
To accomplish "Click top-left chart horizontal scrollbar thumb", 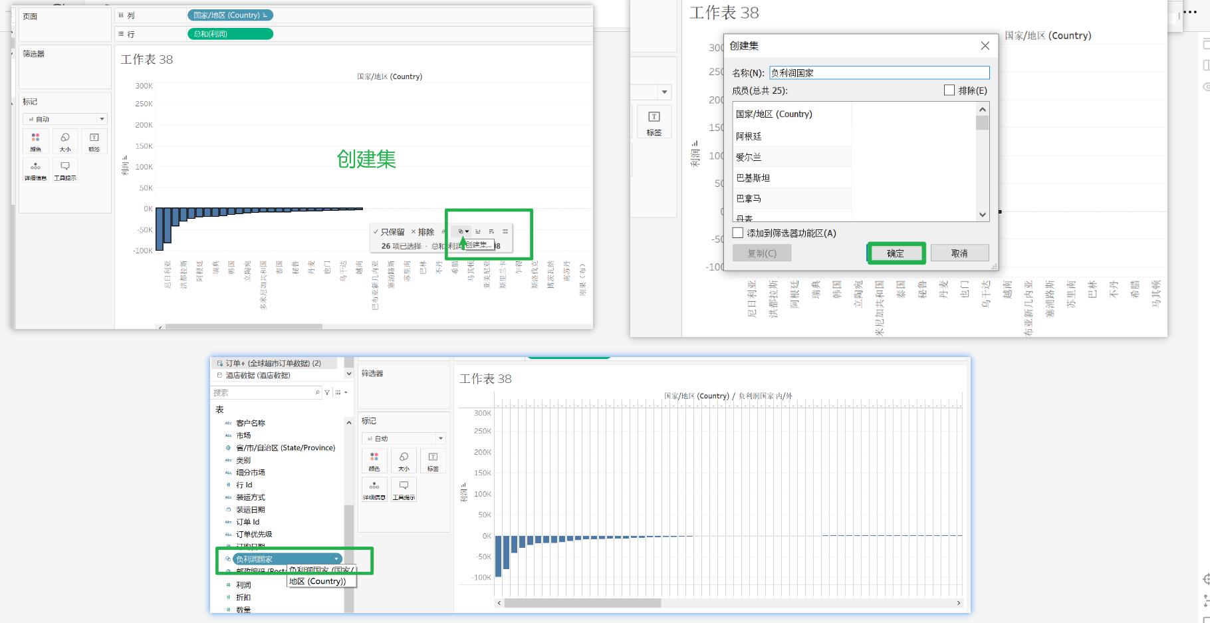I will pos(243,326).
